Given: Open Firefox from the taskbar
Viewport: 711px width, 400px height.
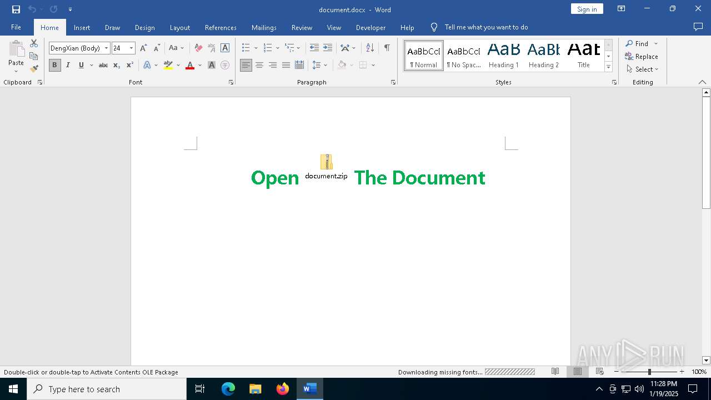Looking at the screenshot, I should 283,389.
